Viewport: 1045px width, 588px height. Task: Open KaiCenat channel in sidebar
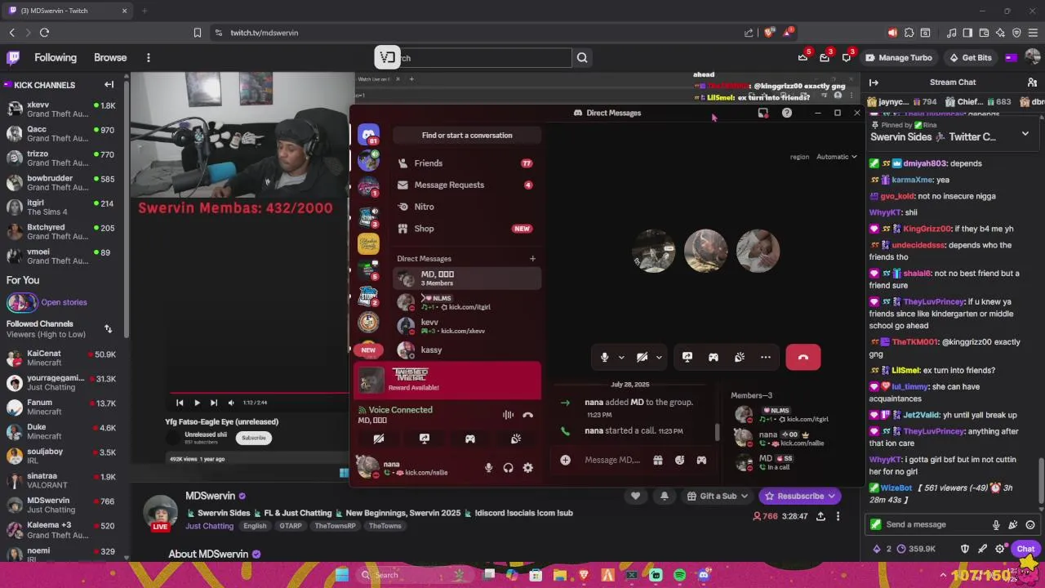[63, 359]
